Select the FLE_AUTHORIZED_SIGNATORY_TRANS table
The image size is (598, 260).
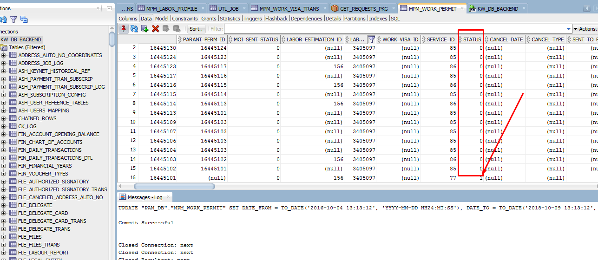63,189
